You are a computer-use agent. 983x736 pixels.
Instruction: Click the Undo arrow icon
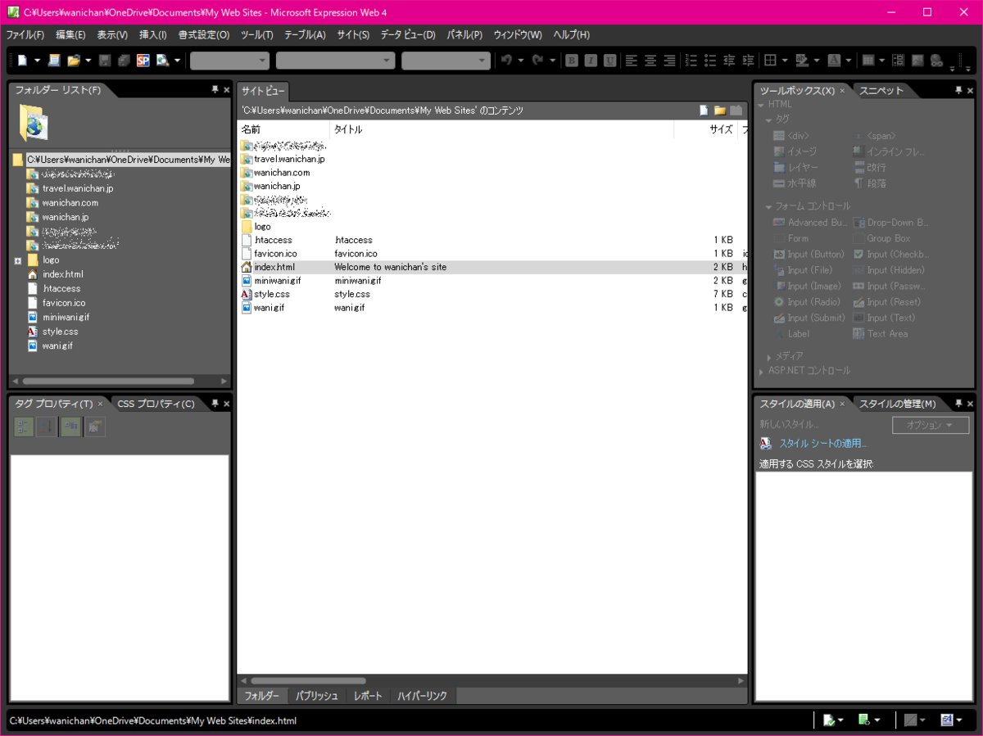tap(507, 60)
